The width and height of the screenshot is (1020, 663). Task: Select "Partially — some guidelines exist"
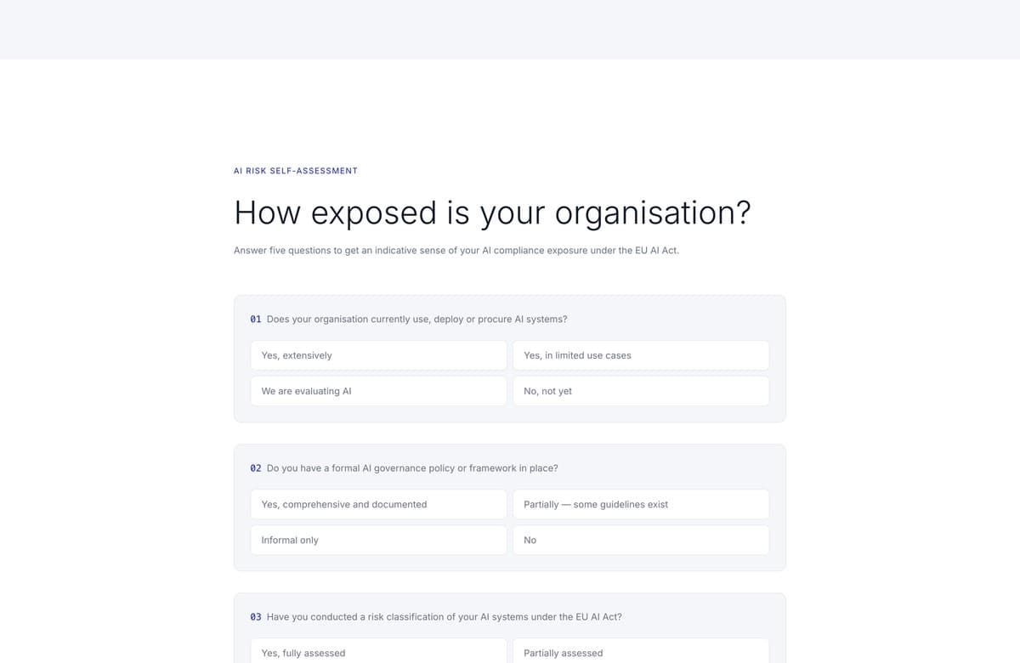pos(641,504)
